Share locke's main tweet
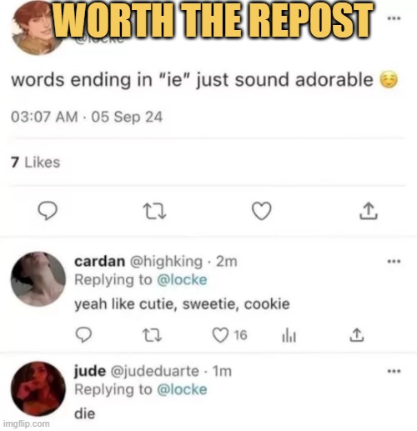This screenshot has width=417, height=431. pos(369,211)
